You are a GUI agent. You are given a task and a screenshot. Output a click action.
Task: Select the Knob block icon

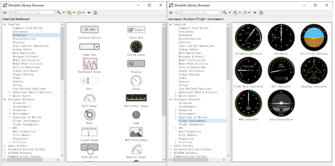(x=90, y=115)
